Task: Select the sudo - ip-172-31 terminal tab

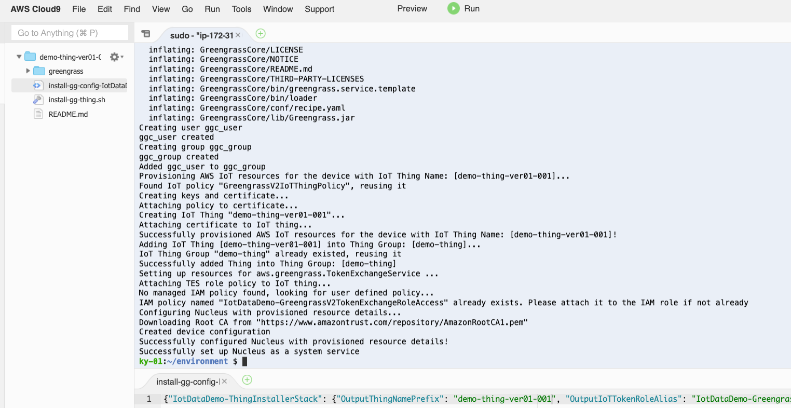Action: pyautogui.click(x=201, y=35)
